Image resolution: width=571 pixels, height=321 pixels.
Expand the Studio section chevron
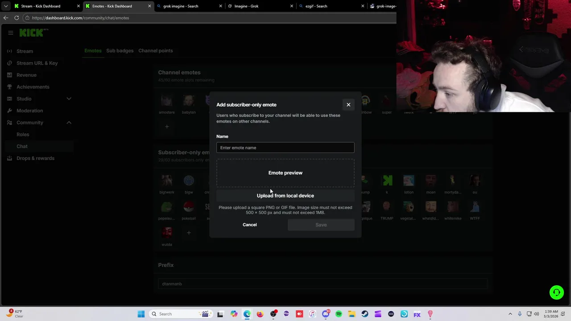[69, 99]
